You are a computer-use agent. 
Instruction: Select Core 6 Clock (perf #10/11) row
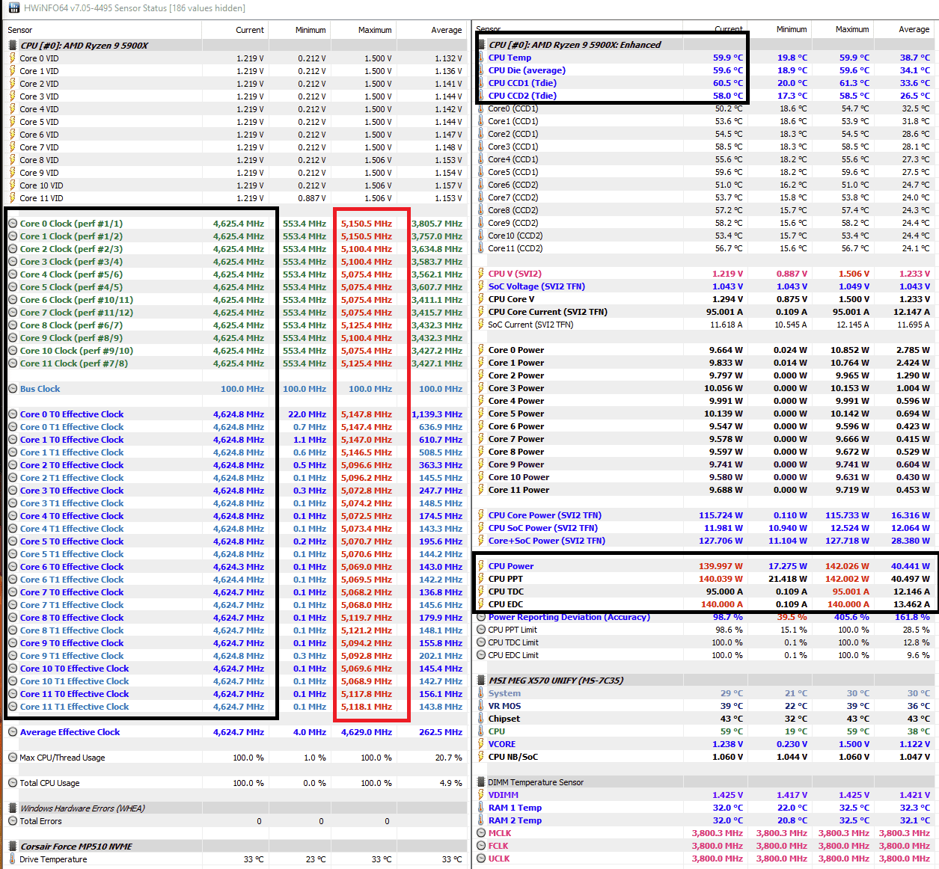click(x=236, y=300)
